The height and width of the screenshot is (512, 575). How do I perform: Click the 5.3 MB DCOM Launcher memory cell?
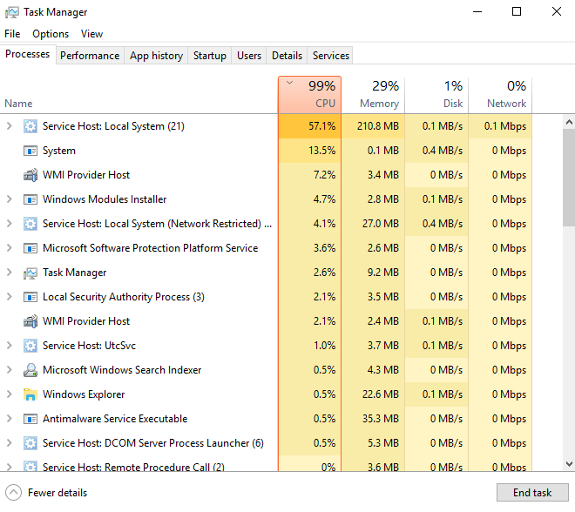tap(373, 443)
